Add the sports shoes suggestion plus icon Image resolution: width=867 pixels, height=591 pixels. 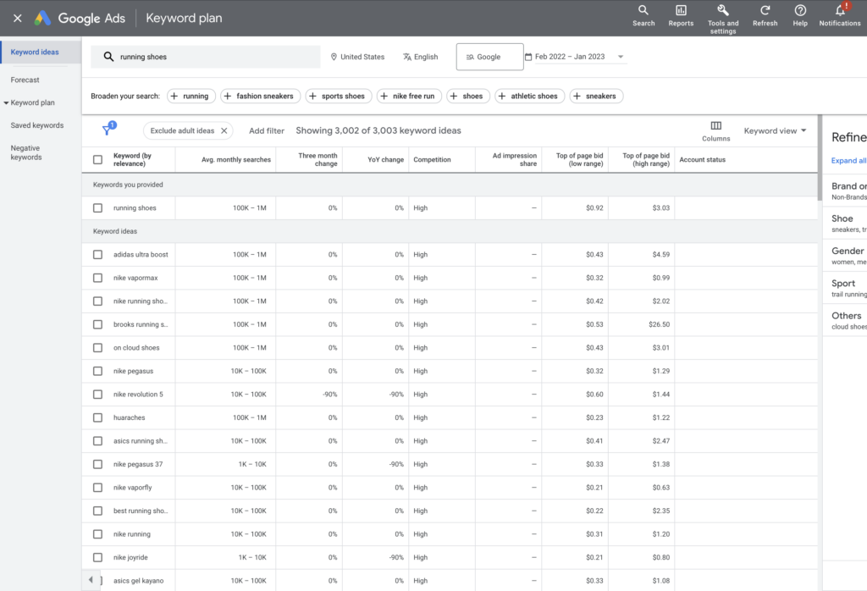click(312, 97)
